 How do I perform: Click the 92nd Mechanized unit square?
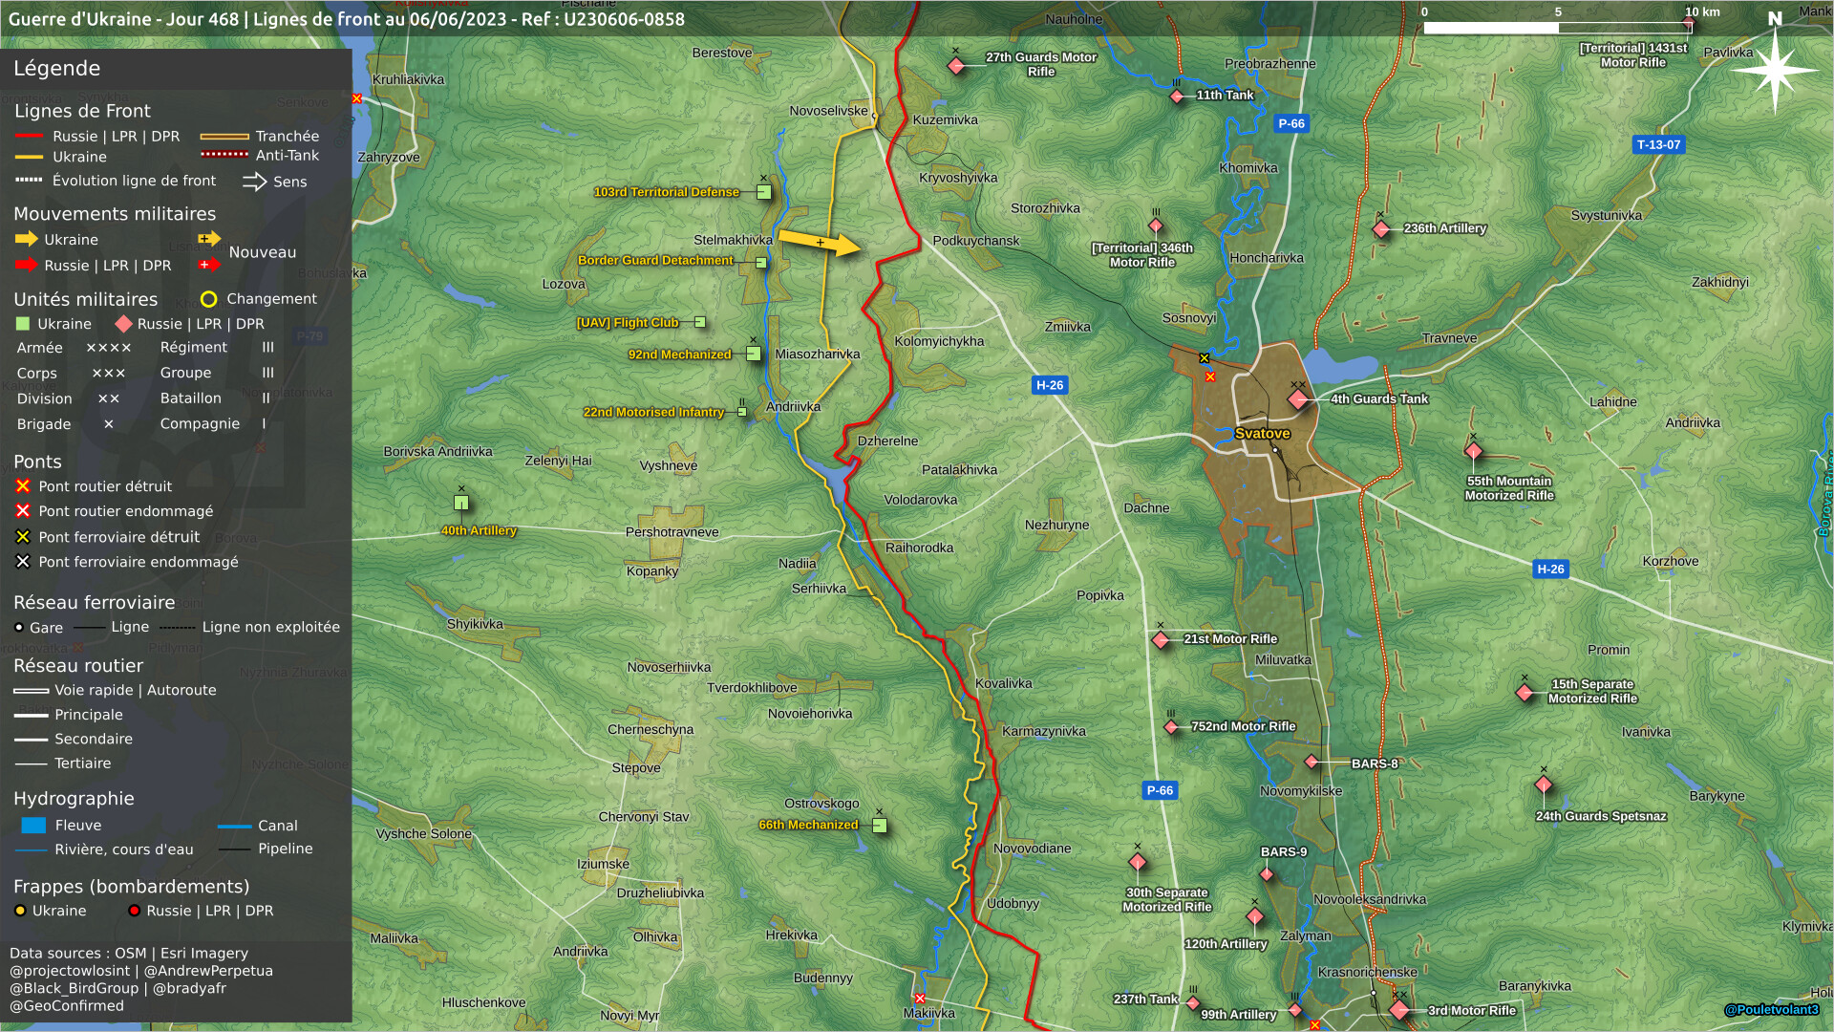coord(753,355)
